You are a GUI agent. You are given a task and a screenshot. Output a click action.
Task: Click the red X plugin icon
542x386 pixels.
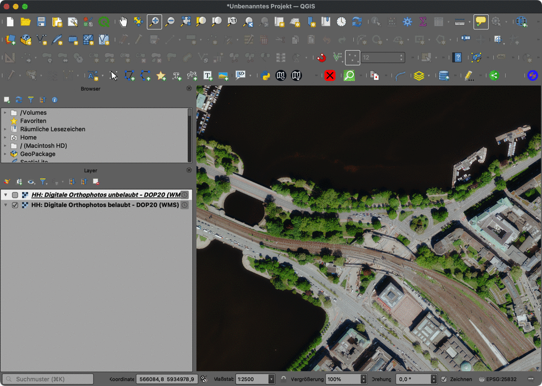click(330, 75)
